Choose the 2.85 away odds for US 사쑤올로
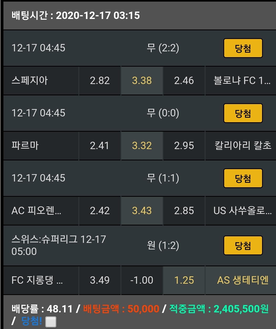 184,211
